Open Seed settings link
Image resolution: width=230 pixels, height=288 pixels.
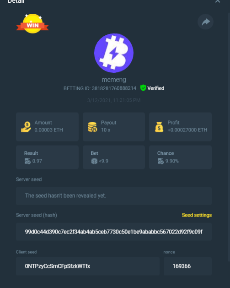197,215
